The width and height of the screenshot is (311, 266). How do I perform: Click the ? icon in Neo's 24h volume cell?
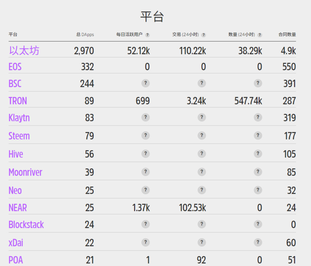pos(258,190)
